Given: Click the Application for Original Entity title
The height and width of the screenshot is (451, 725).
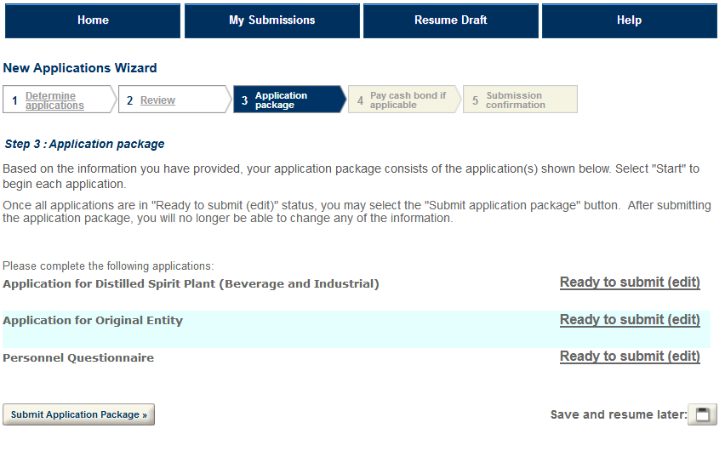Looking at the screenshot, I should [93, 321].
